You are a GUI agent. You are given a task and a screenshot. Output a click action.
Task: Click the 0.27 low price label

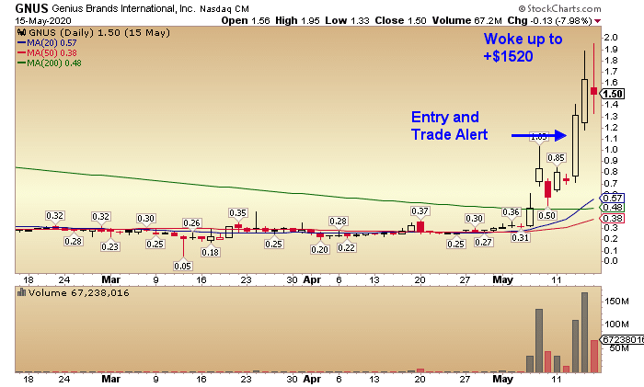tap(483, 242)
